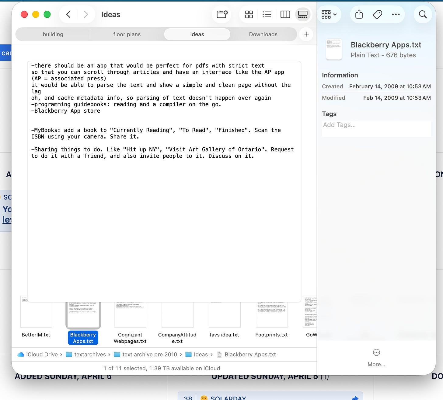
Task: Zoom the Finder window with green button
Action: tap(47, 14)
